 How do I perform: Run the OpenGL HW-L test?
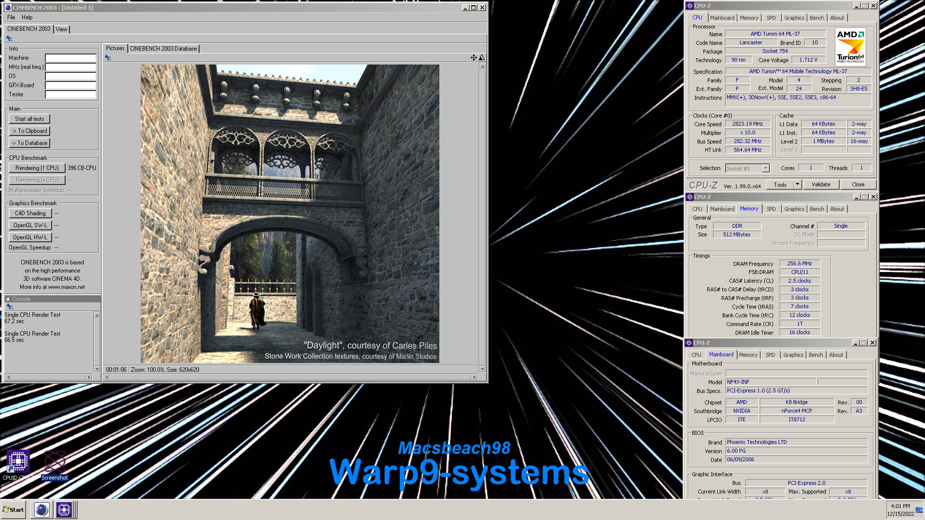point(30,237)
